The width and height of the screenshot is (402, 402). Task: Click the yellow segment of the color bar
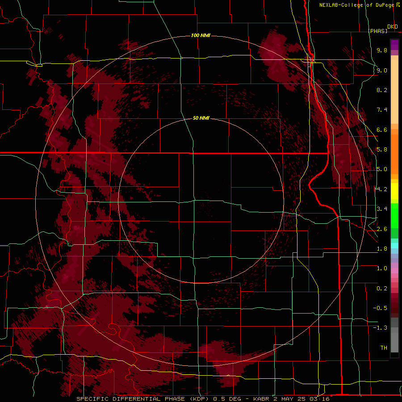coord(394,191)
